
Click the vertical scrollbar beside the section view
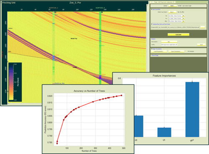(147, 38)
